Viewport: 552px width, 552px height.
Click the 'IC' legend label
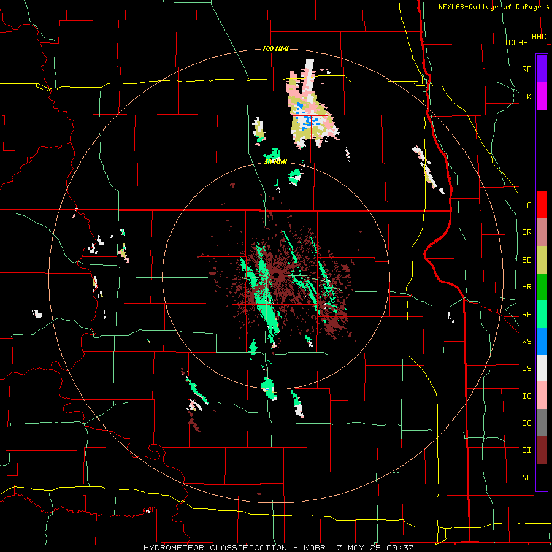tap(526, 396)
